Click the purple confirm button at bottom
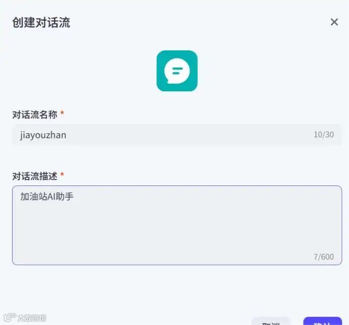 click(x=322, y=321)
